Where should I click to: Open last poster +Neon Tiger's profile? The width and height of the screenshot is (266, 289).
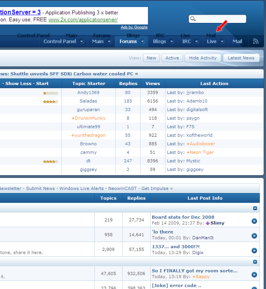tap(200, 152)
